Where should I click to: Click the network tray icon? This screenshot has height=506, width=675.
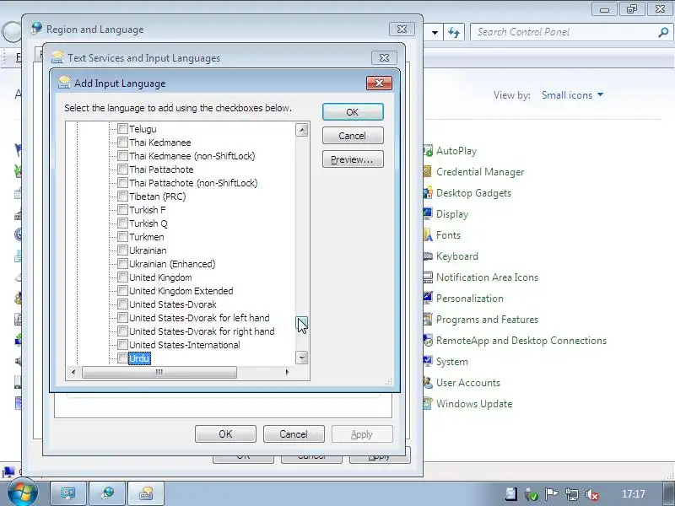pyautogui.click(x=572, y=494)
